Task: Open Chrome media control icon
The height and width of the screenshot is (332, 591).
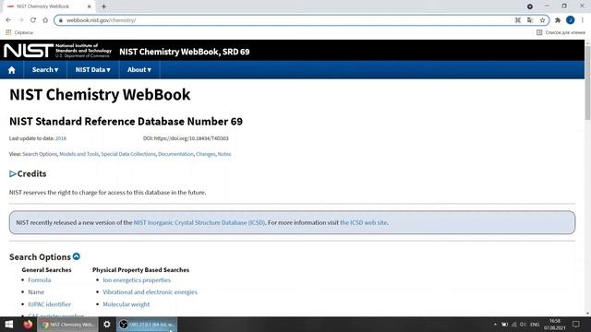Action: [529, 6]
